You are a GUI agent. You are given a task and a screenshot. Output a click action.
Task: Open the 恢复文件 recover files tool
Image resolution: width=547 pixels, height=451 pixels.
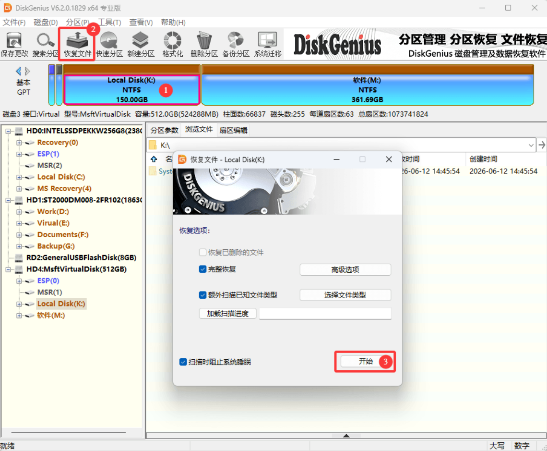[x=77, y=44]
